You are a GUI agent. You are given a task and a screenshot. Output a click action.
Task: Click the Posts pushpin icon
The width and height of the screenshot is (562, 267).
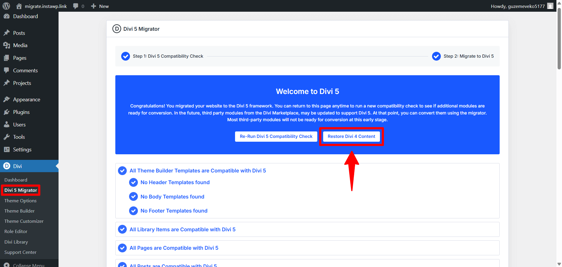(7, 33)
